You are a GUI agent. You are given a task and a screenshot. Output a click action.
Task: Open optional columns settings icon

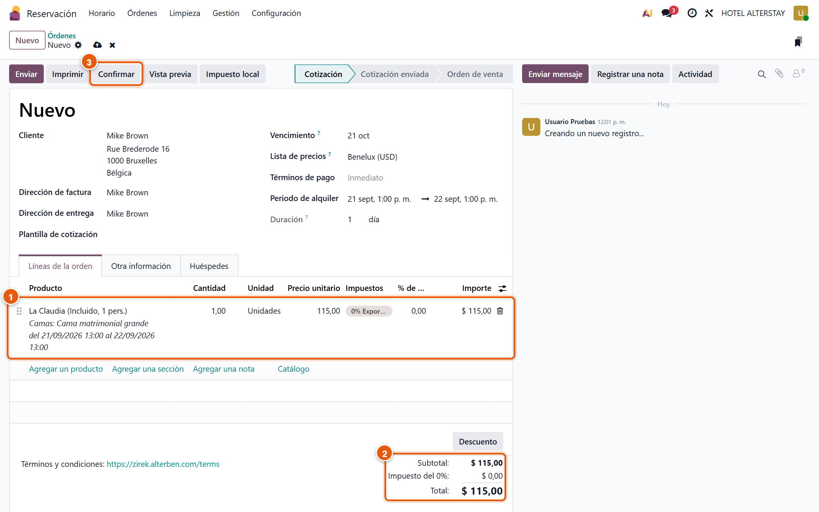(502, 289)
